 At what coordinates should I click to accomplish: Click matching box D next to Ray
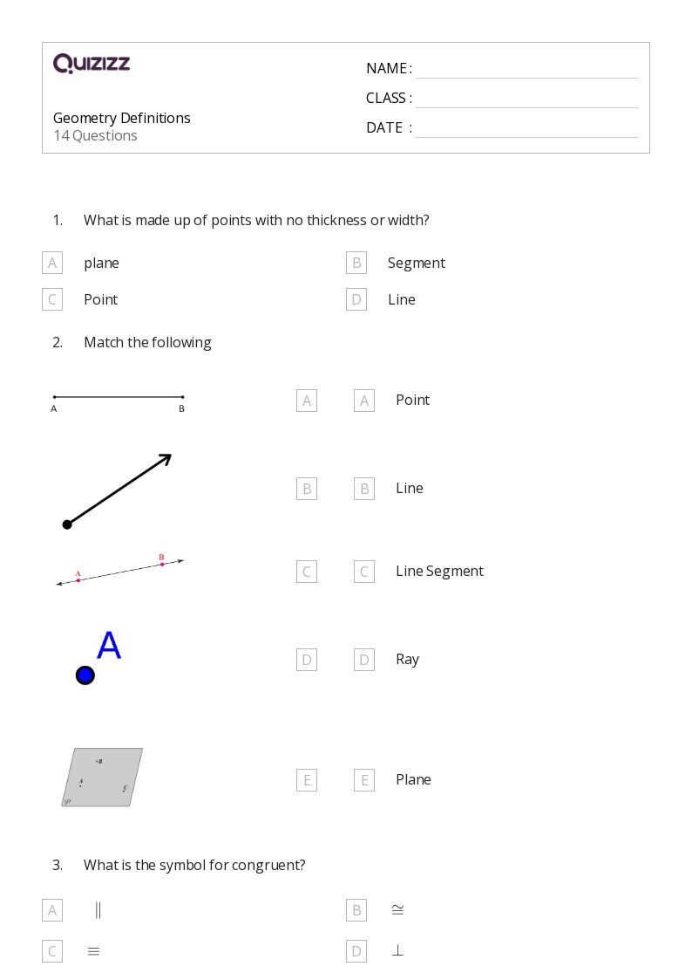coord(364,660)
